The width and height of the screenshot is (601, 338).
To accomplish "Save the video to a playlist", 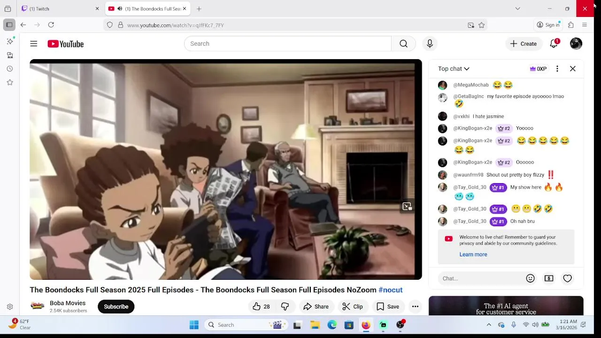I will [x=388, y=307].
